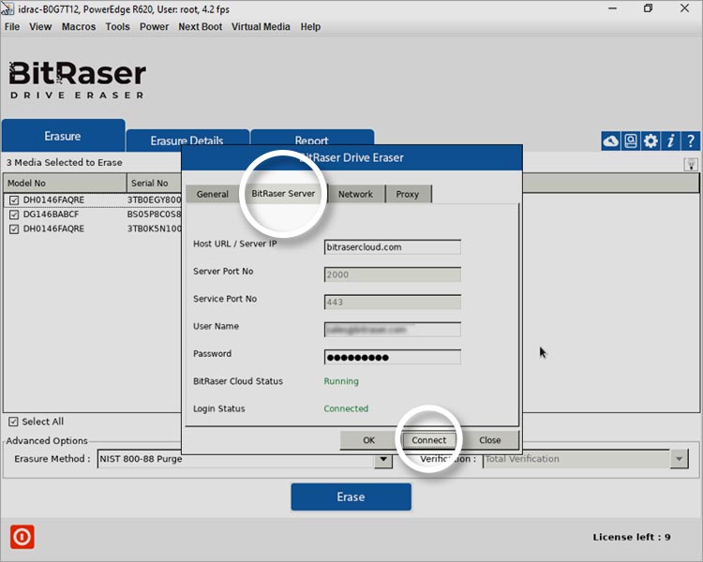Uncheck DH0146FAQRE drive with serial 3TB0K5N100
The height and width of the screenshot is (562, 703).
(x=14, y=229)
